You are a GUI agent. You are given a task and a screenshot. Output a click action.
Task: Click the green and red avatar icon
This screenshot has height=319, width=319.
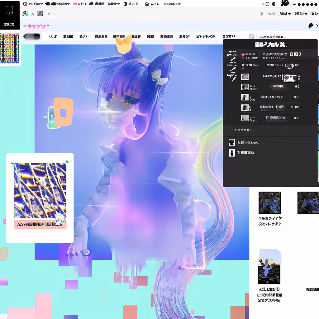tap(25, 14)
